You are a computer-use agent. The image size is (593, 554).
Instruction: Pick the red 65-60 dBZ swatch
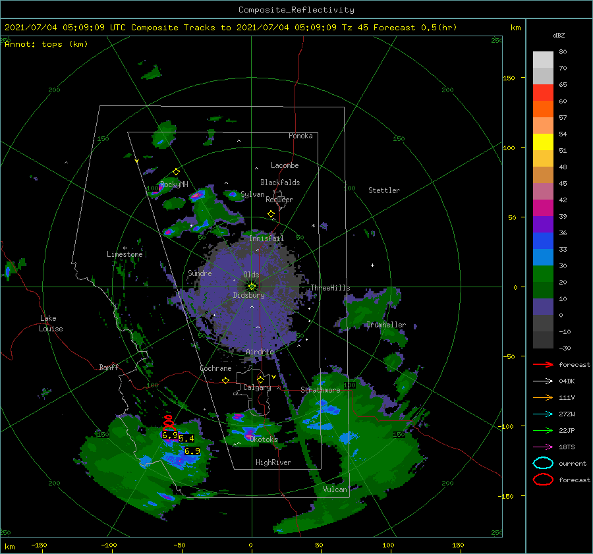(543, 93)
